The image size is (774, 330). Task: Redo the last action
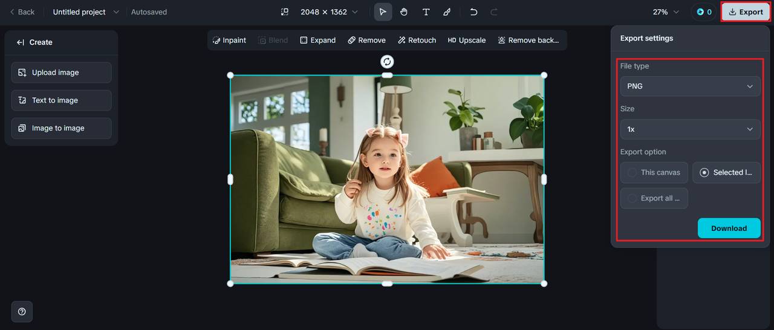point(494,12)
